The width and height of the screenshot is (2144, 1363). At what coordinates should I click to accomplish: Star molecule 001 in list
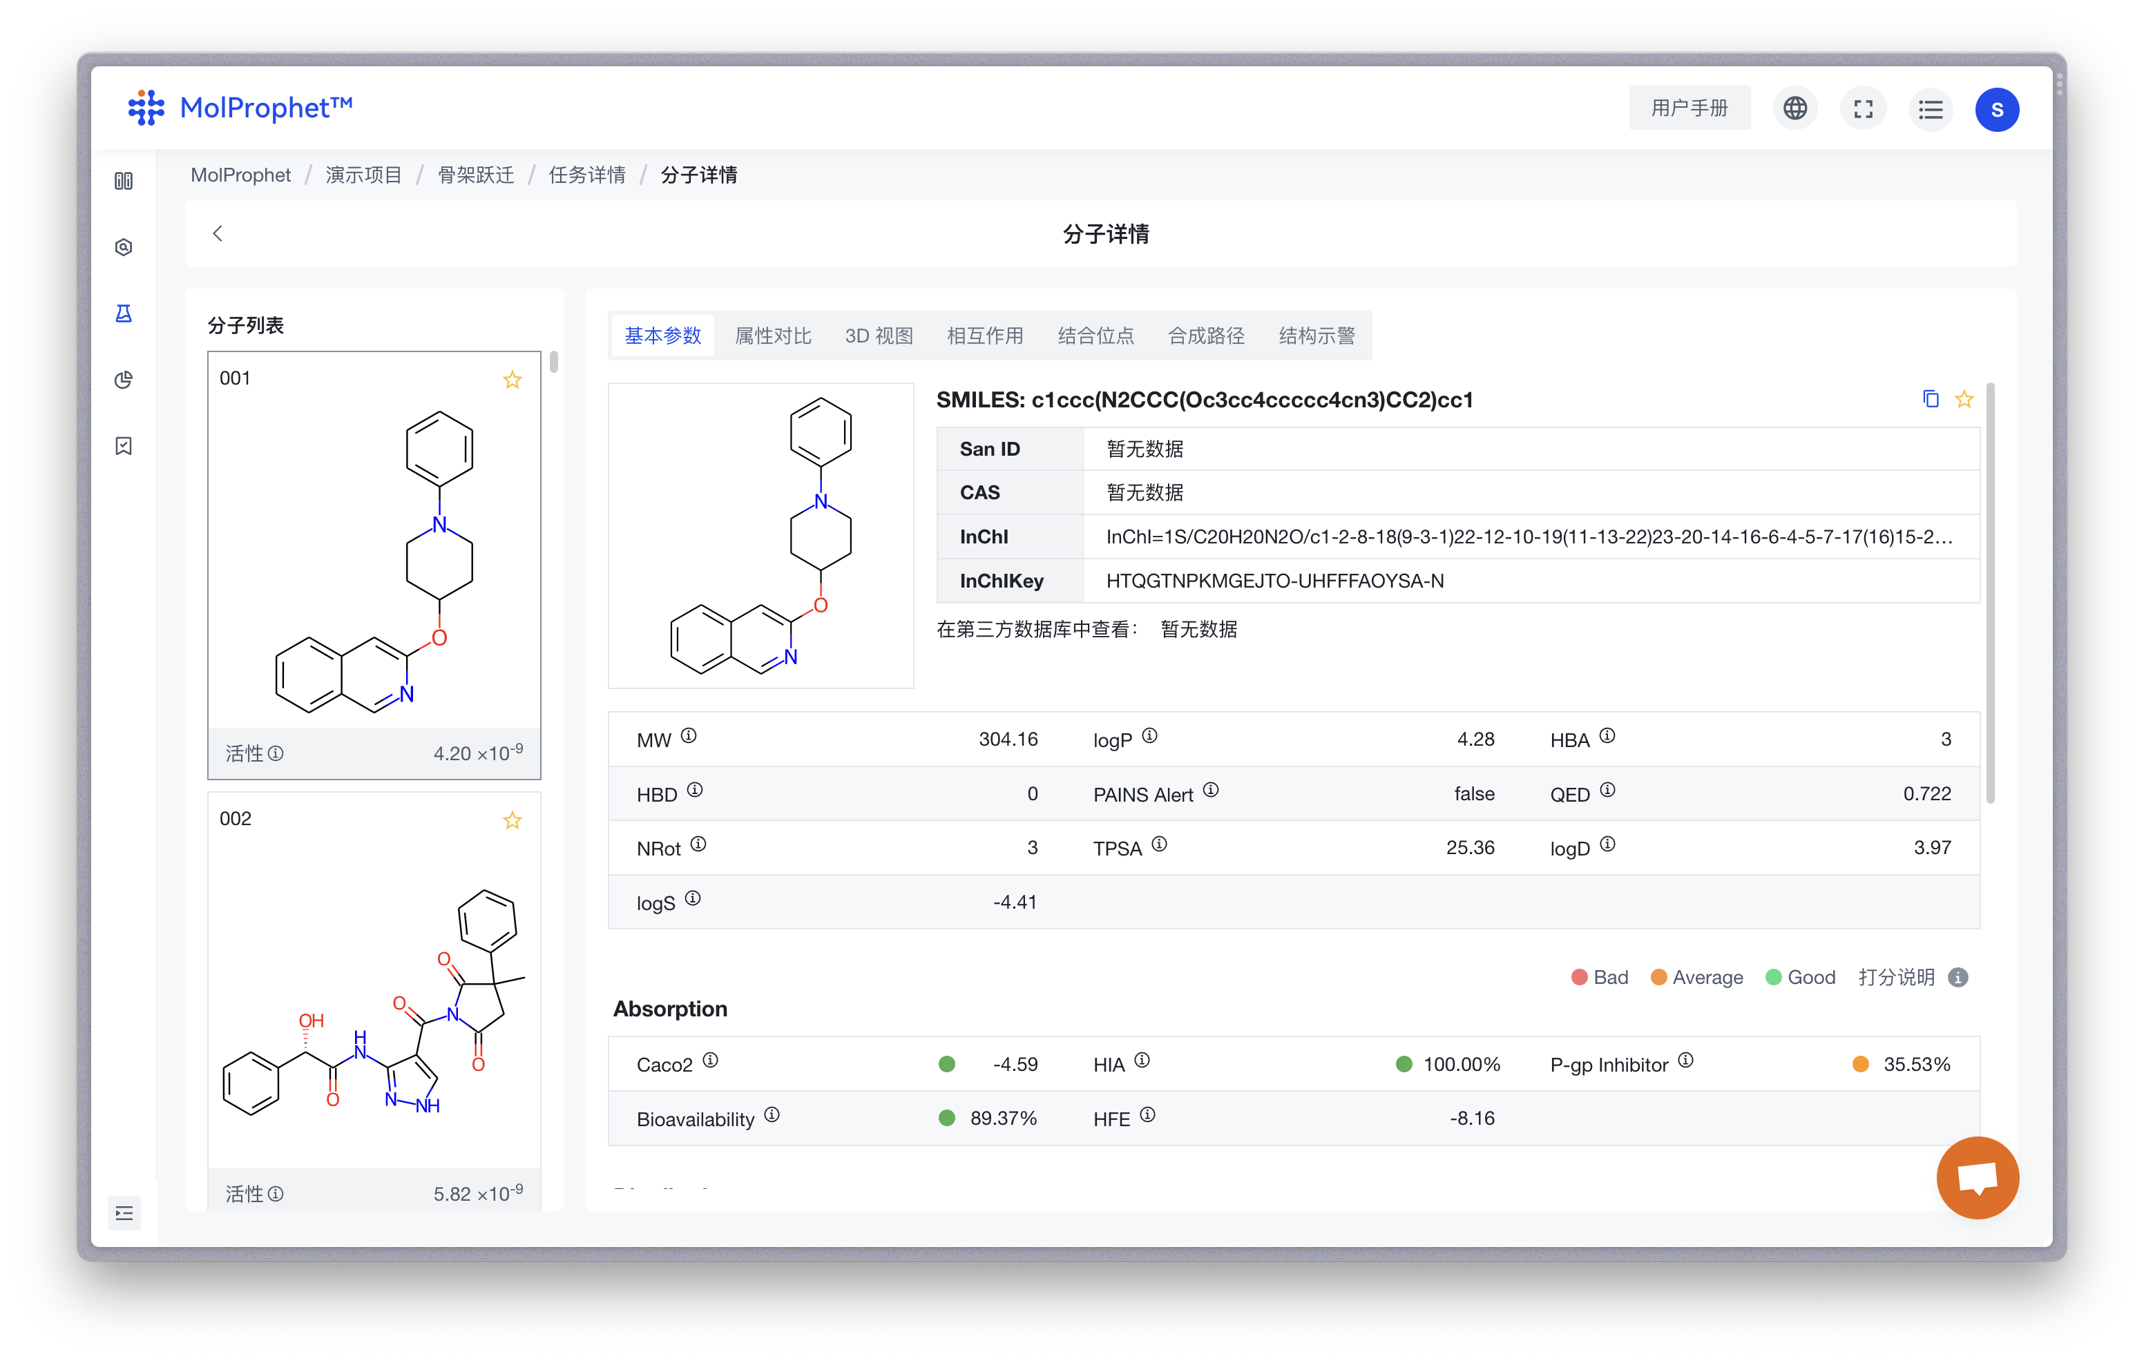point(512,380)
